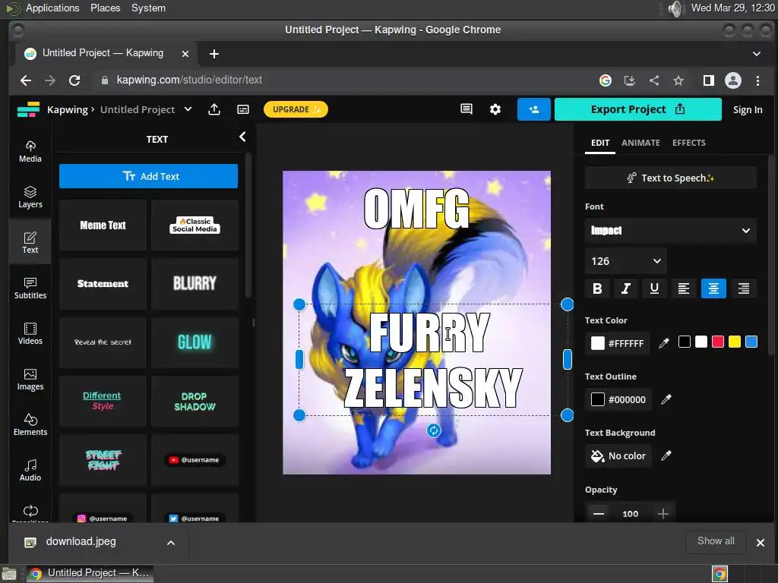Click the OMFG text on the canvas
The height and width of the screenshot is (583, 778).
pyautogui.click(x=416, y=210)
